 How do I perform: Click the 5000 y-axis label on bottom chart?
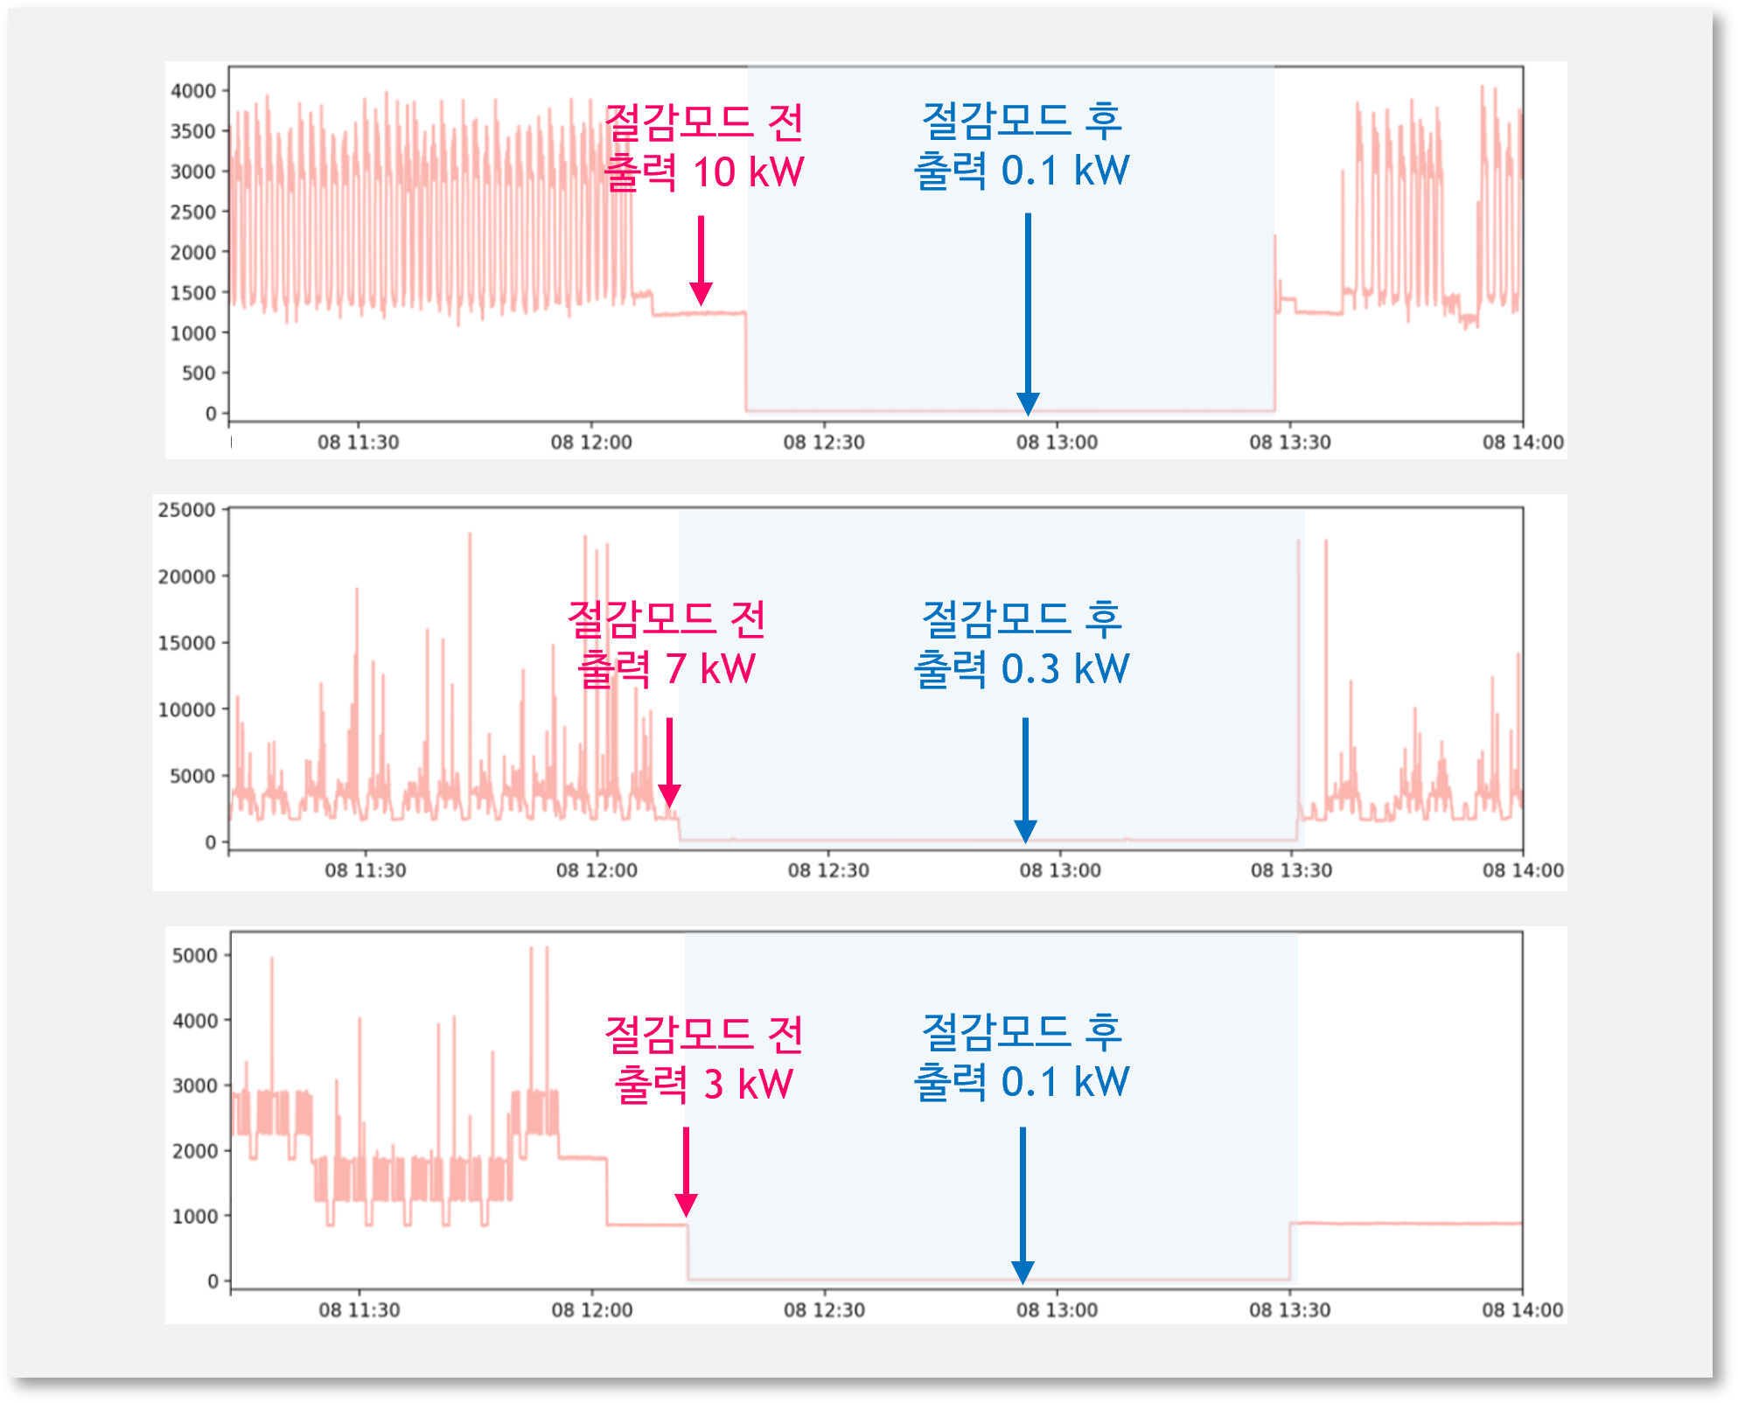[x=194, y=956]
